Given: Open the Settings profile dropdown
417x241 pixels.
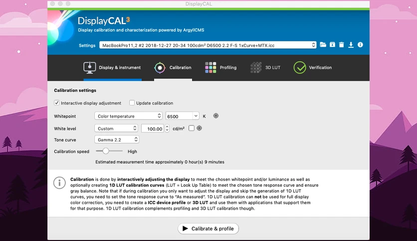Looking at the screenshot, I should [208, 45].
